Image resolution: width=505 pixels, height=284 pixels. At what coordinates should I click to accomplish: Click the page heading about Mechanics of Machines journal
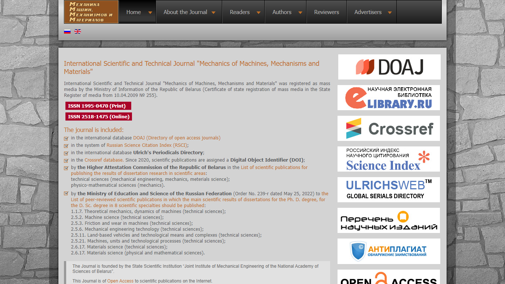point(192,68)
